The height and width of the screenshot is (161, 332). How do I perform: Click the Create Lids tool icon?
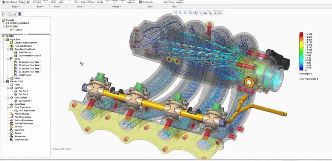(140, 2)
